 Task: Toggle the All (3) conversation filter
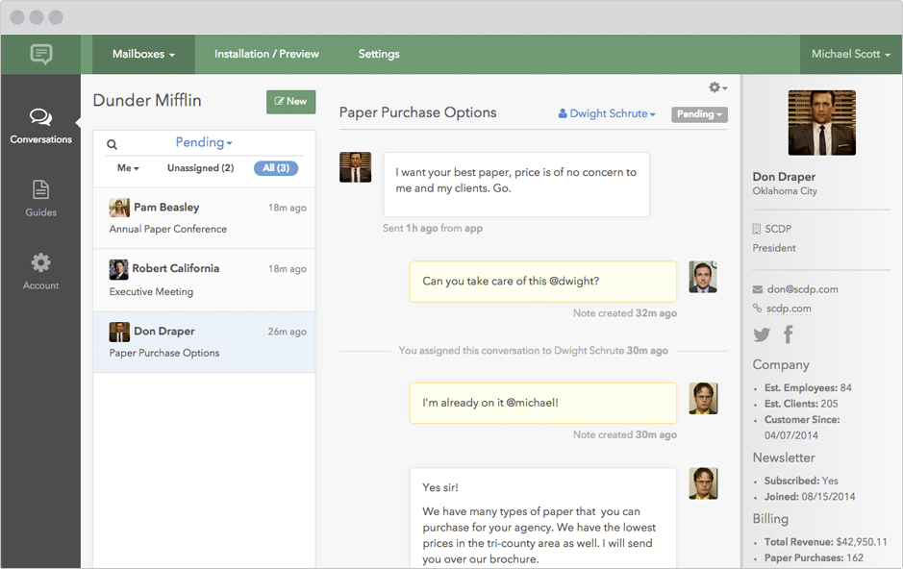(276, 167)
